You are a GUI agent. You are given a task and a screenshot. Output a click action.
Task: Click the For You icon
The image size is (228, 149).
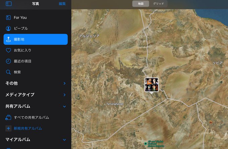pos(8,17)
